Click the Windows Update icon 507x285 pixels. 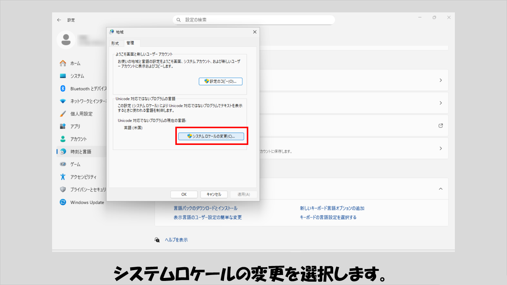63,202
